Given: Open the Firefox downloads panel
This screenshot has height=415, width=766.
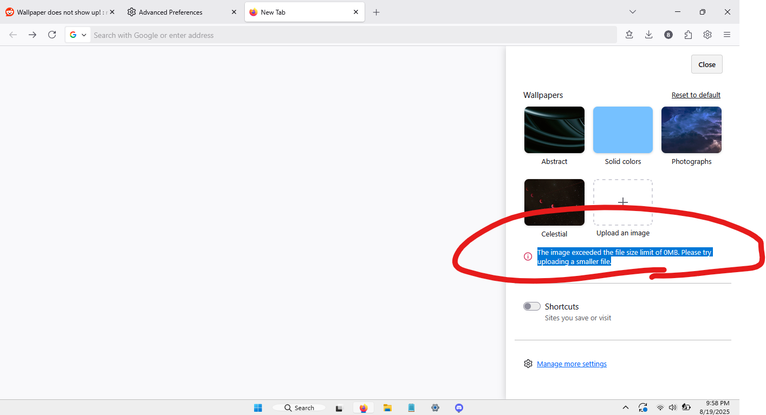Looking at the screenshot, I should click(648, 35).
